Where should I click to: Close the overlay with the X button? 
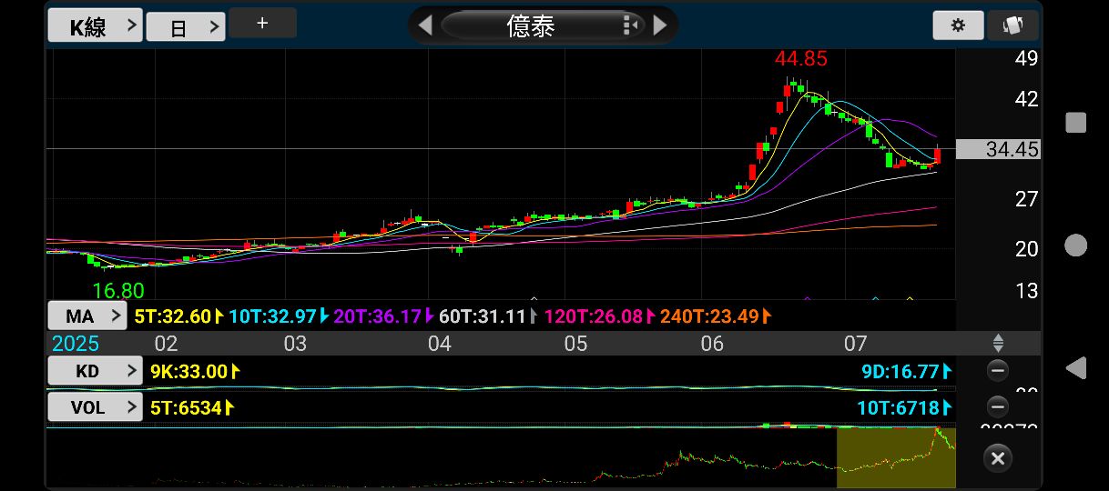[x=998, y=457]
